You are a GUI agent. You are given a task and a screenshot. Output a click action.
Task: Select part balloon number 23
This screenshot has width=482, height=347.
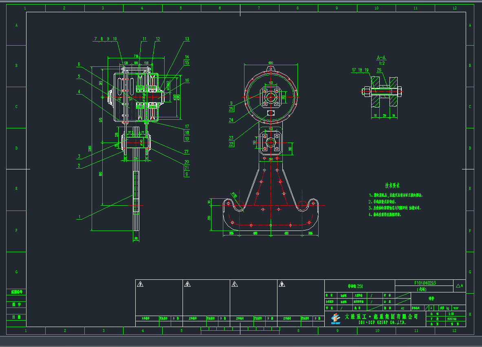[231, 138]
